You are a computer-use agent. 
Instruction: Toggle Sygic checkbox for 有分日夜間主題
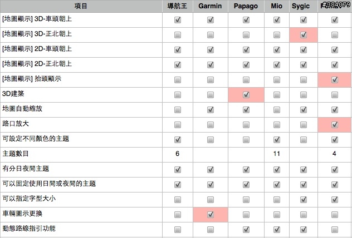(x=304, y=169)
